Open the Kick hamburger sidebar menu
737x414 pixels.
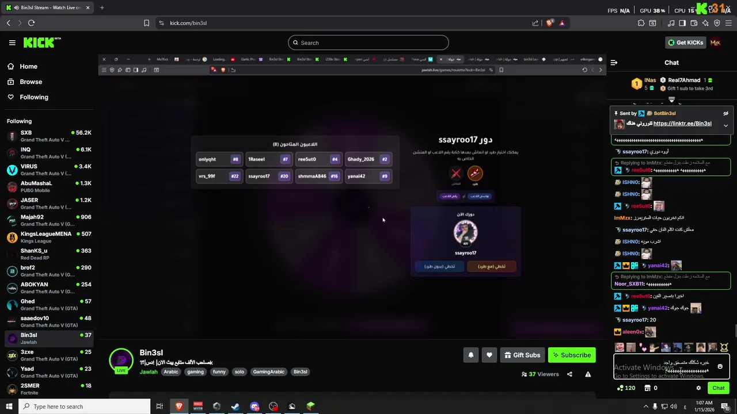point(12,43)
